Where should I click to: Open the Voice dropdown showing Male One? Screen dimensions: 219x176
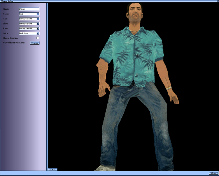29,33
